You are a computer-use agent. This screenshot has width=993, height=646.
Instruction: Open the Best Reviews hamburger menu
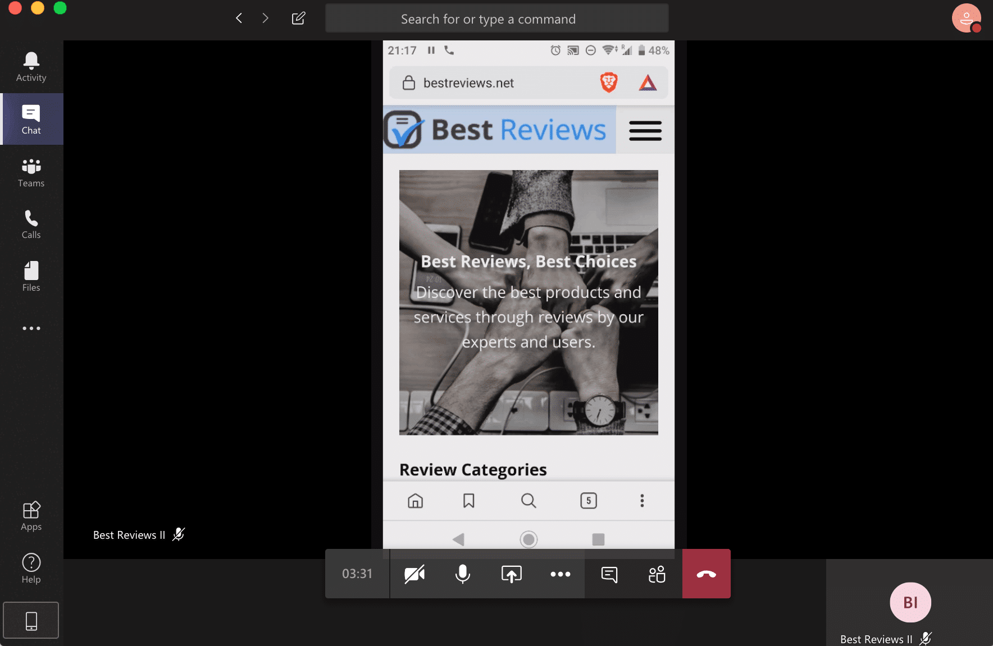click(x=644, y=130)
